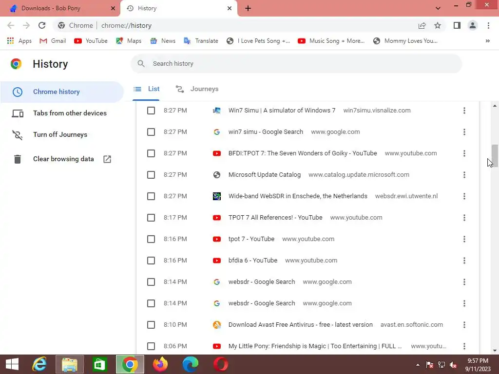Click the chrome://history address bar

coord(233,25)
